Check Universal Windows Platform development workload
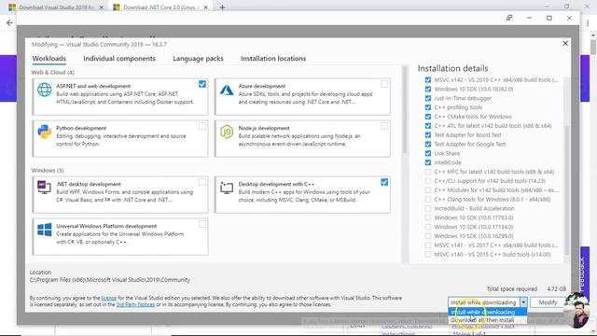This screenshot has width=597, height=336. click(202, 224)
